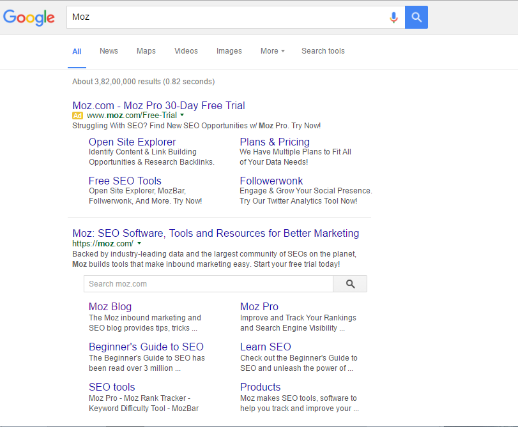Click 'Moz Pro - Moz Rank Tracker -' text
The image size is (518, 427).
139,398
